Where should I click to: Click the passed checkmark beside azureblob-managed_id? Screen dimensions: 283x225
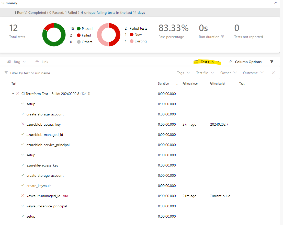pos(23,134)
